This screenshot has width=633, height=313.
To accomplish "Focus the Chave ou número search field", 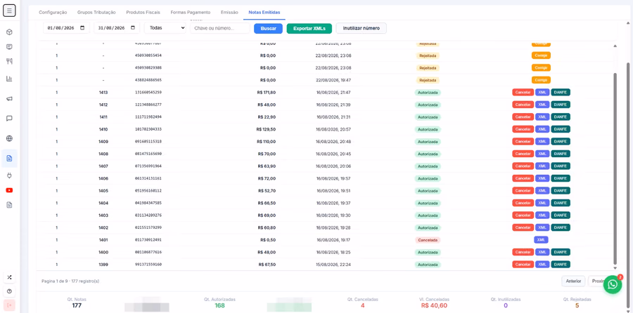I will [x=220, y=28].
